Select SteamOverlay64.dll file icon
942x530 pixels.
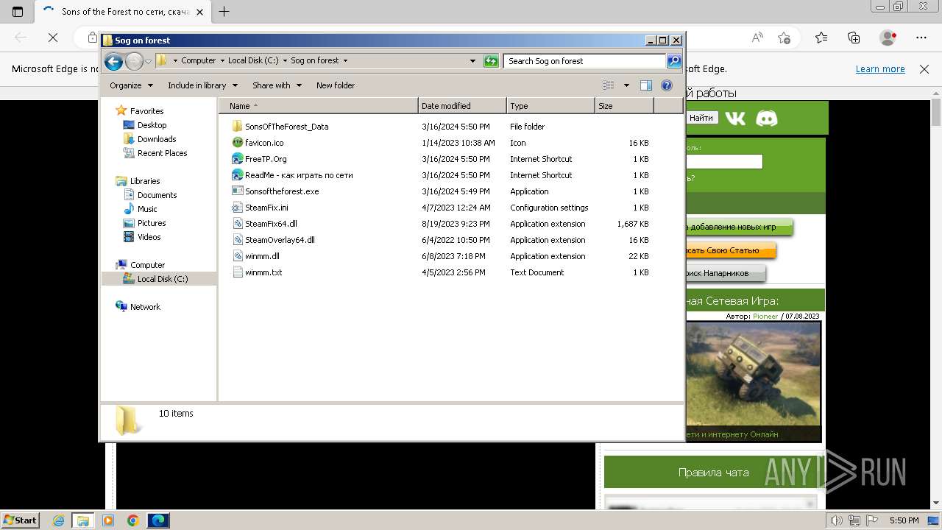(x=237, y=240)
